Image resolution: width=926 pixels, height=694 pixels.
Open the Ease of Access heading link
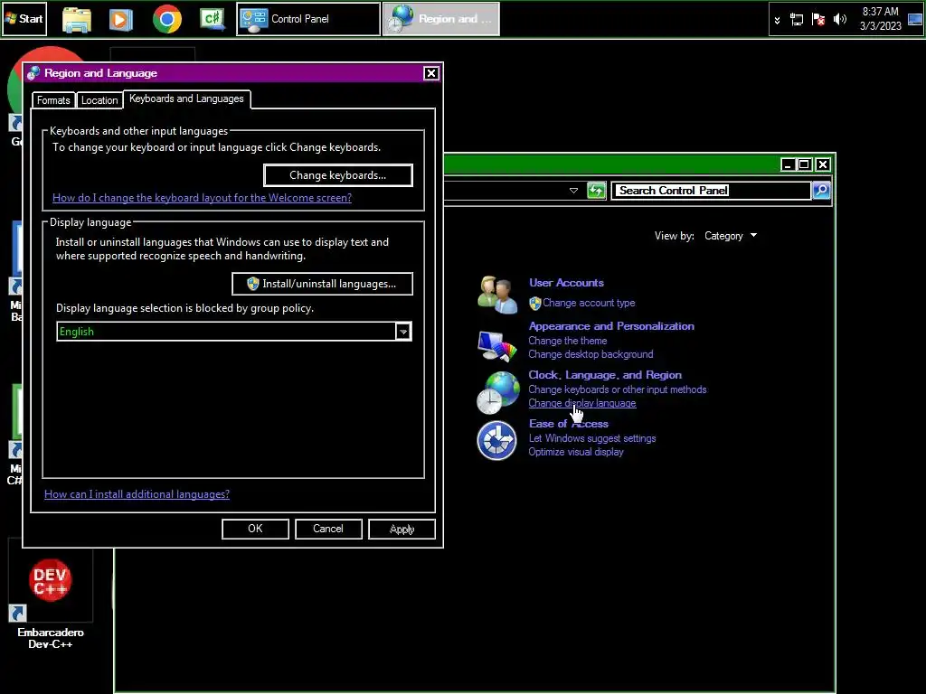(568, 424)
